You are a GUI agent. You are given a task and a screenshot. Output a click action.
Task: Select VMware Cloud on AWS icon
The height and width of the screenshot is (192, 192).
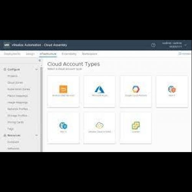tap(99, 125)
